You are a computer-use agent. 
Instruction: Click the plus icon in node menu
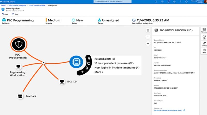pyautogui.click(x=82, y=72)
